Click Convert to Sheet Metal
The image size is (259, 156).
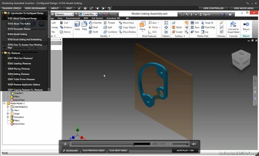coord(233,27)
